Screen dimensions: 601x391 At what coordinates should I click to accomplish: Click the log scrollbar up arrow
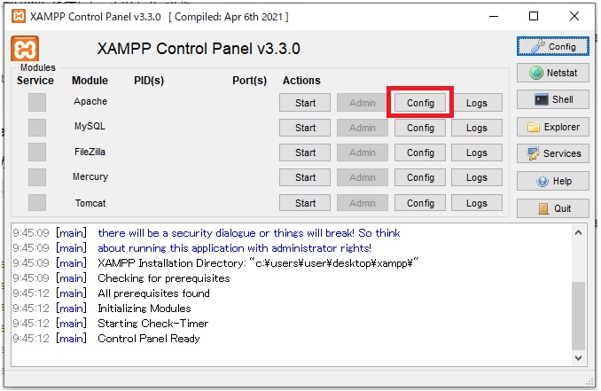578,232
